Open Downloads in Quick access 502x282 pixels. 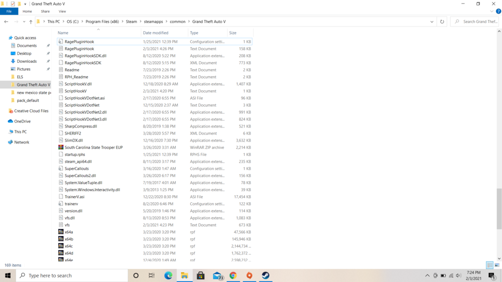click(x=27, y=61)
